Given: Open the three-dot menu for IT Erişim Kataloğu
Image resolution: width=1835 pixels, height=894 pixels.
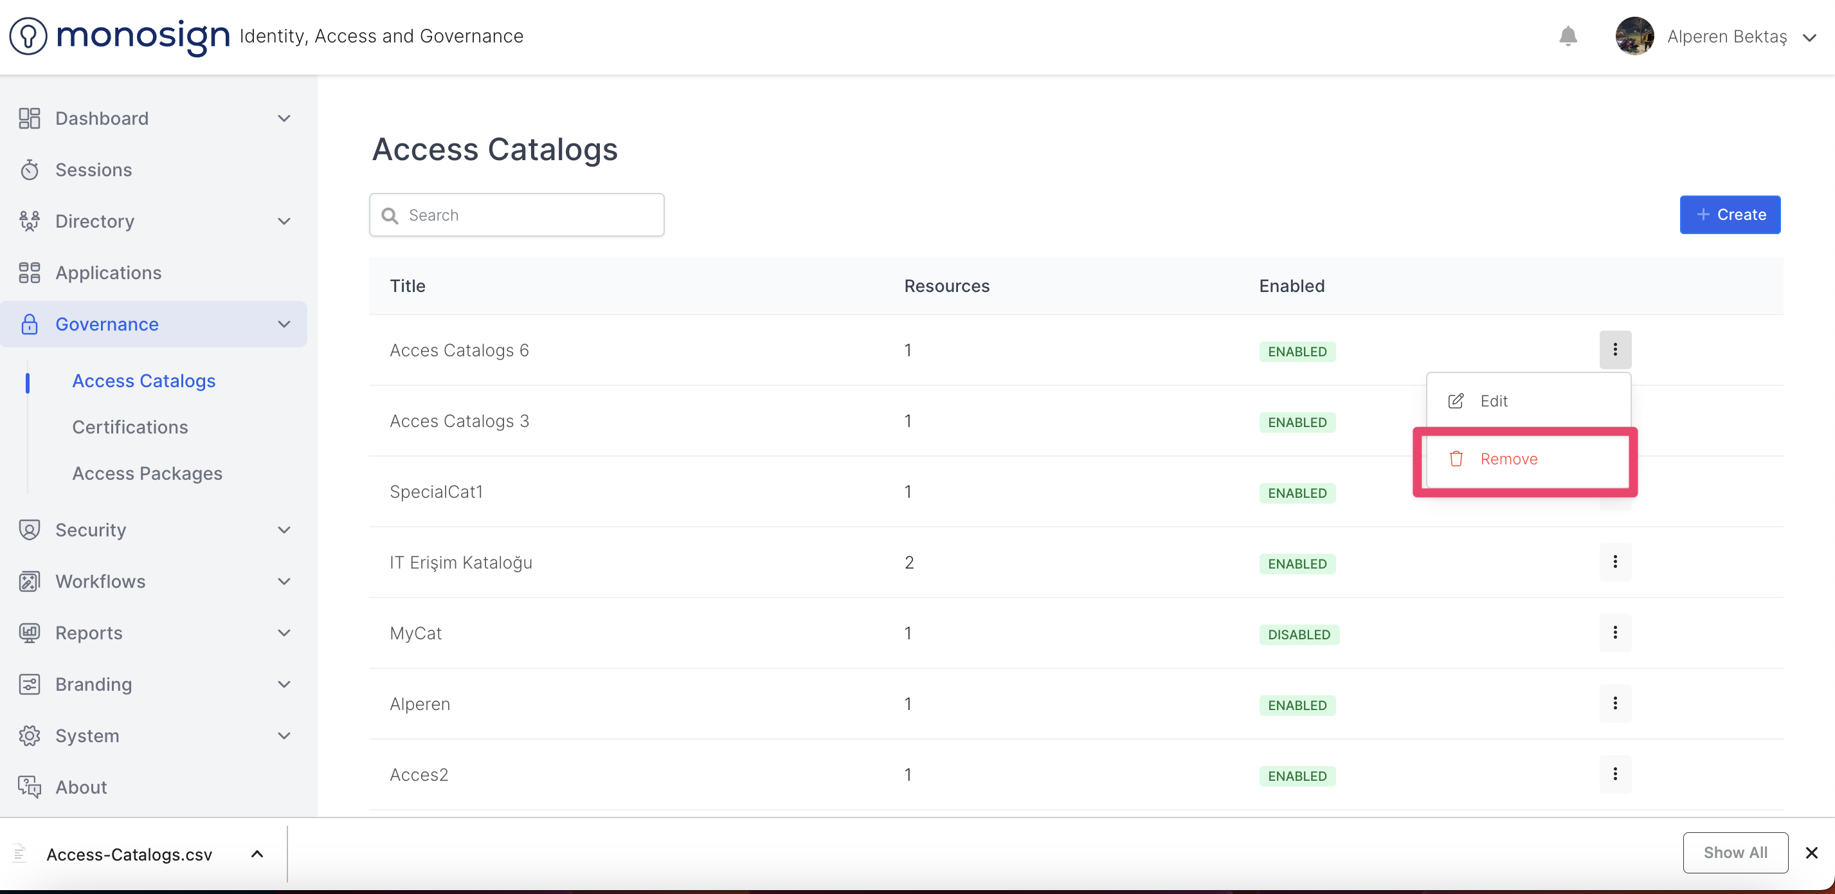Looking at the screenshot, I should point(1614,562).
